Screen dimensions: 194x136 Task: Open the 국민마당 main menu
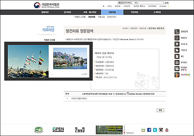[x=135, y=12]
